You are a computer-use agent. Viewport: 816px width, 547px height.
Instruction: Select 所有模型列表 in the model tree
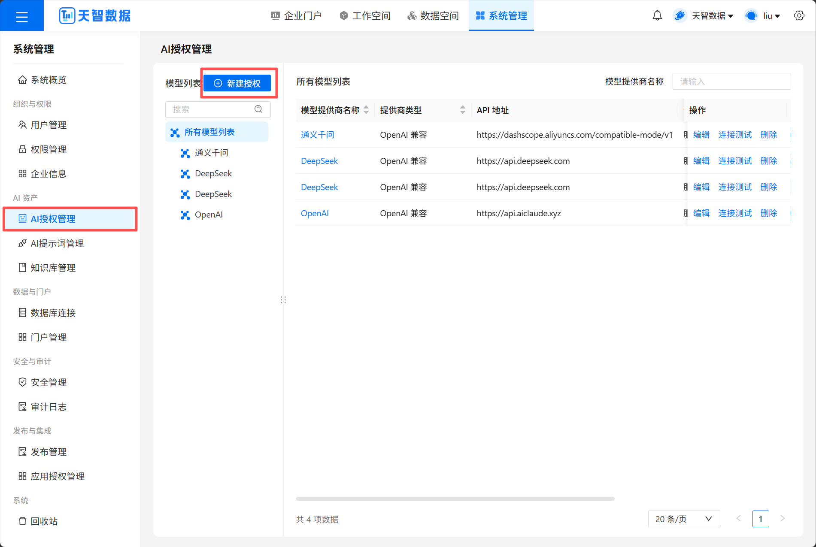pos(217,132)
